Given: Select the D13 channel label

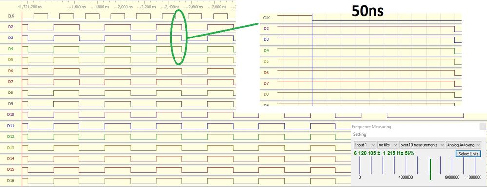Looking at the screenshot, I should tap(11, 148).
